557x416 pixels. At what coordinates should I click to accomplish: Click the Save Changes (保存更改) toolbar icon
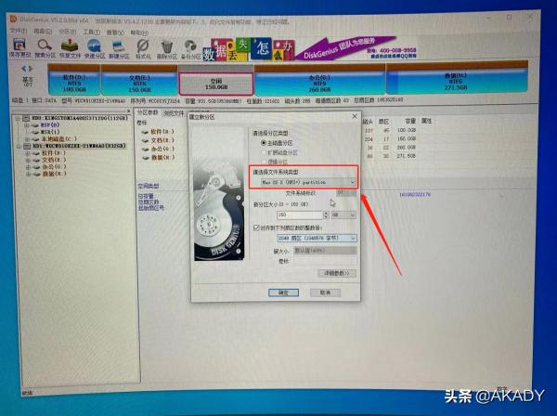[x=19, y=48]
